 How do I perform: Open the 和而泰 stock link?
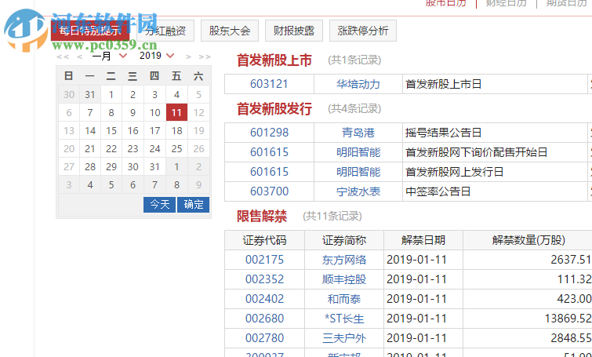(344, 299)
